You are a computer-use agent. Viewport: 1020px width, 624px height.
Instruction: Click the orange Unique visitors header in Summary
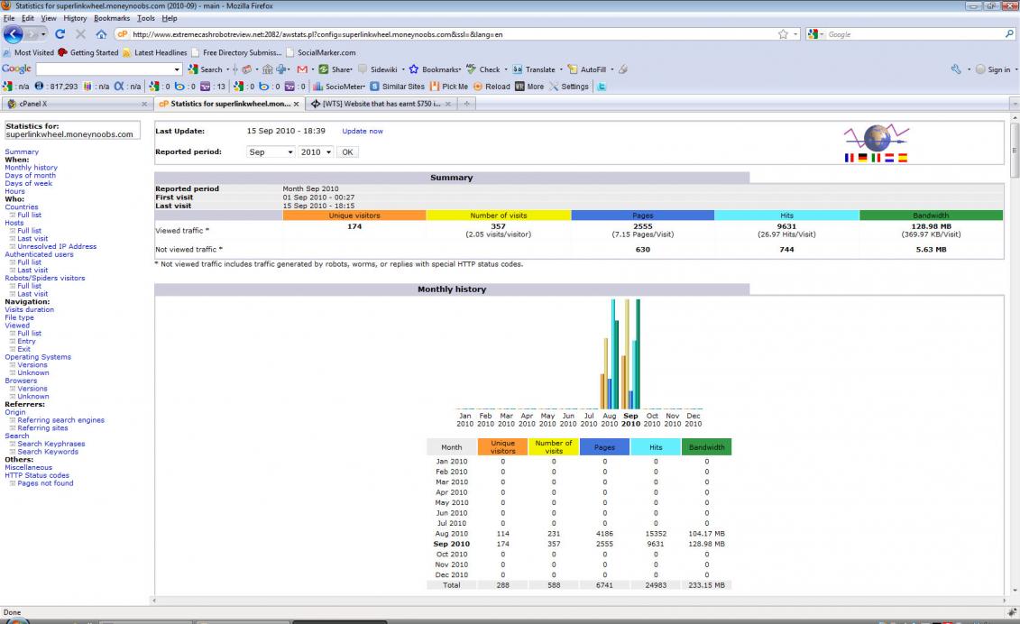click(354, 216)
